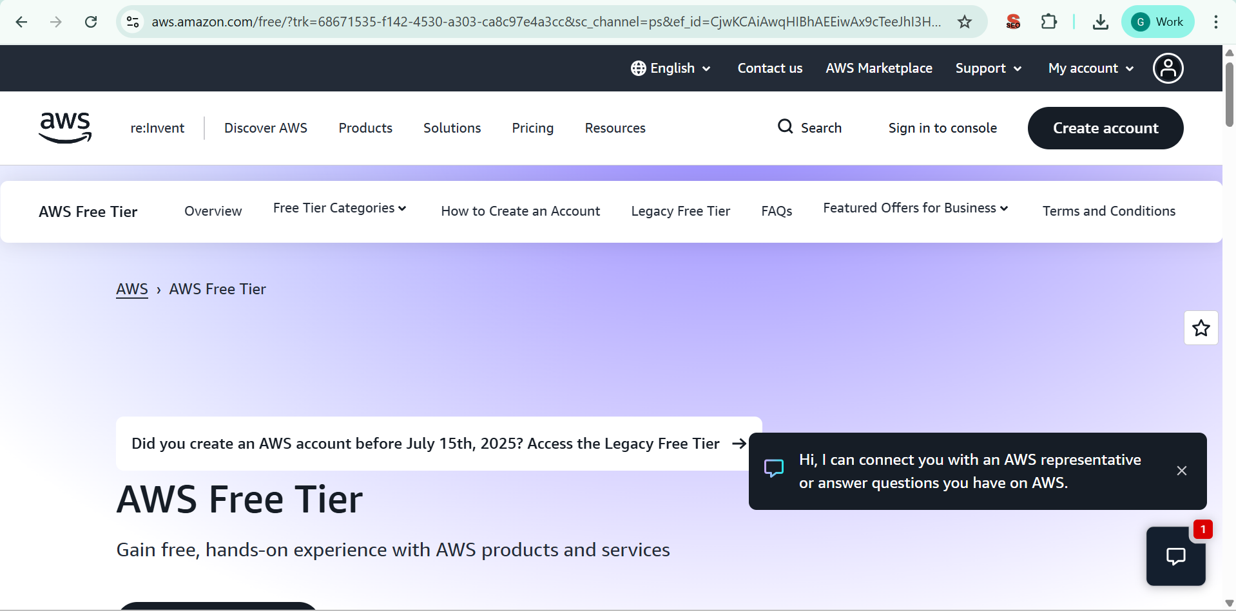Click the browser address bar
The width and height of the screenshot is (1236, 611).
(516, 21)
